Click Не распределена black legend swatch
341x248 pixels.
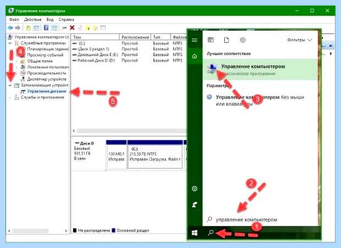click(75, 230)
